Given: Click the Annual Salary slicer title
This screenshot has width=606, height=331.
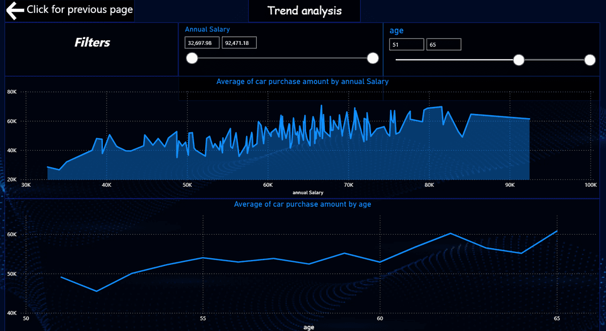Looking at the screenshot, I should [x=207, y=30].
